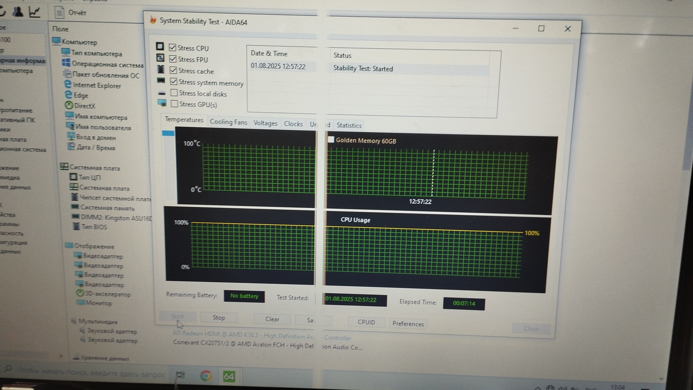
Task: Enable the Stress local disks checkbox
Action: [174, 93]
